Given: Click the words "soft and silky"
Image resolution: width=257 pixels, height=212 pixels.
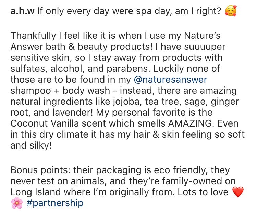Looking at the screenshot, I should 231,135.
